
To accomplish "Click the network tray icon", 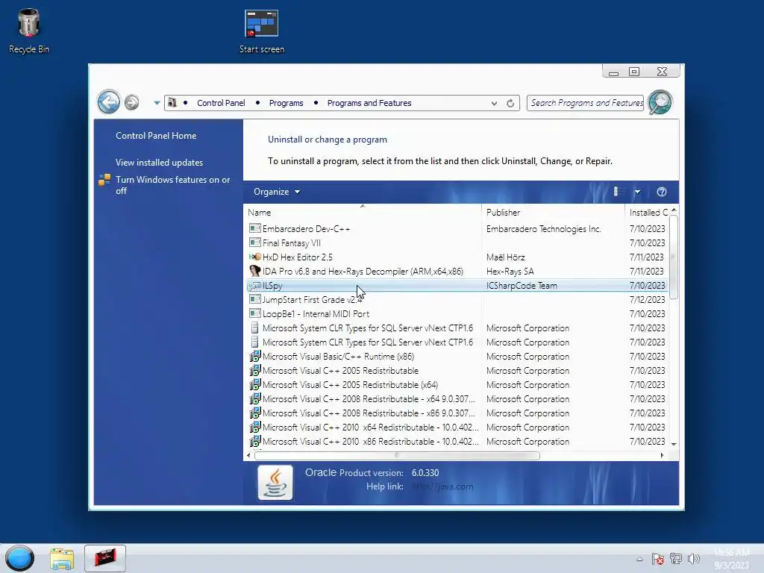I will 676,558.
